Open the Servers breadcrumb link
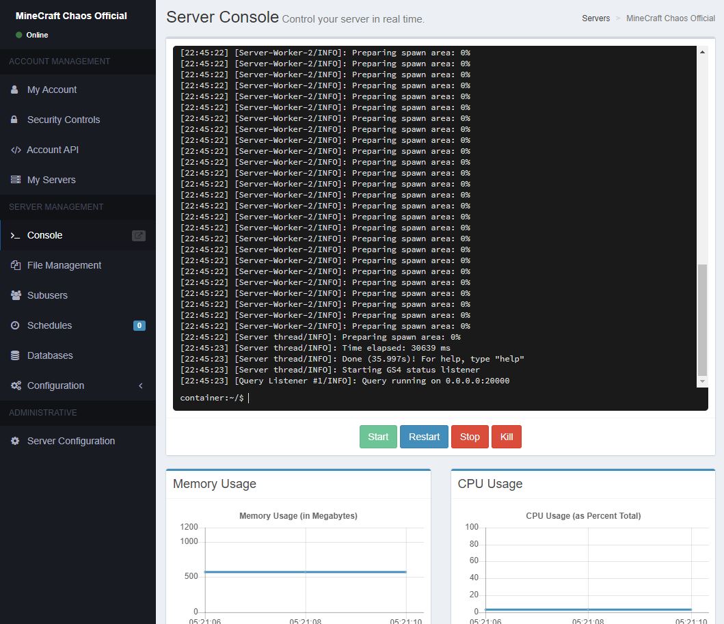The image size is (724, 624). (x=595, y=18)
